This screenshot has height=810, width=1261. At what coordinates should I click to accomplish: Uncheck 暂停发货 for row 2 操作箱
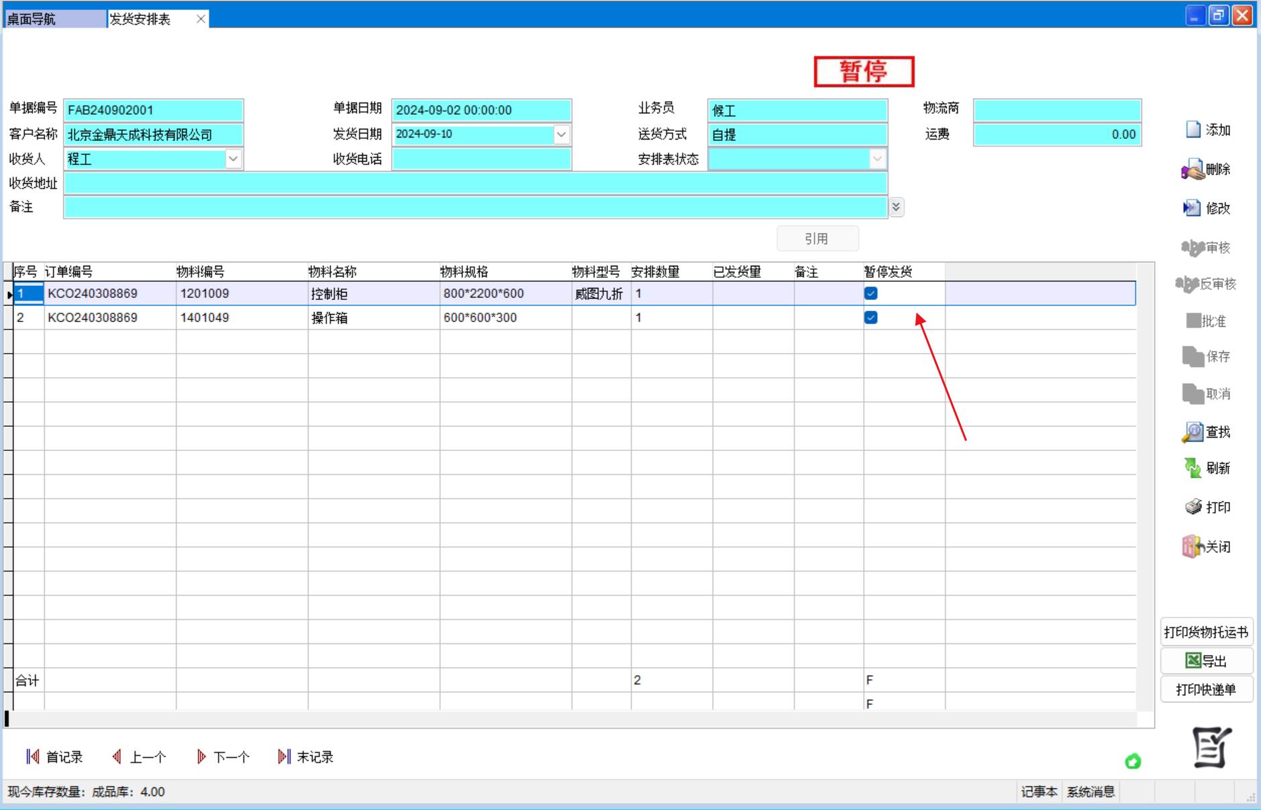coord(871,317)
